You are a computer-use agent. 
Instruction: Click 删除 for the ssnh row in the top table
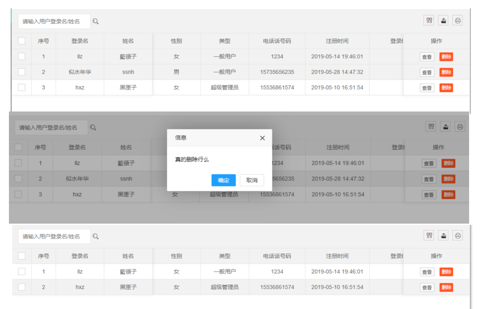[x=446, y=72]
